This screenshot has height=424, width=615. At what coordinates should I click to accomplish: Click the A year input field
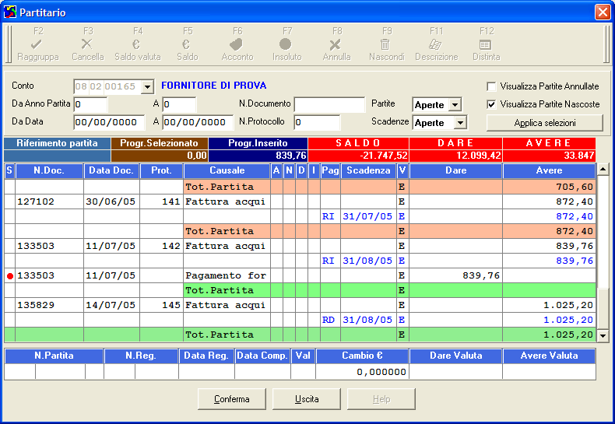(179, 104)
